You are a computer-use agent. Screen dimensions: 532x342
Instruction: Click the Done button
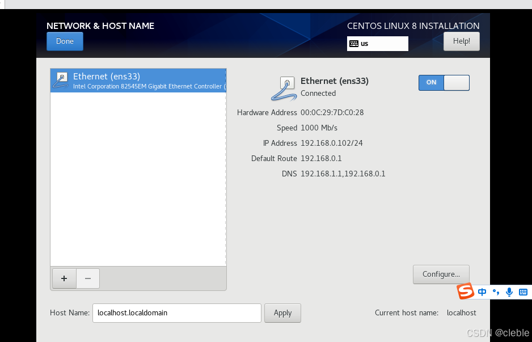click(x=65, y=41)
